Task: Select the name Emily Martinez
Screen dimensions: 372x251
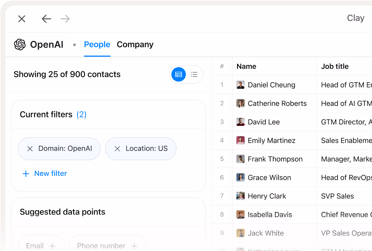Action: point(271,140)
